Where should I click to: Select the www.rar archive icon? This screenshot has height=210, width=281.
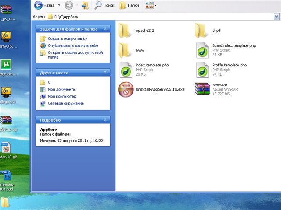[x=202, y=88]
